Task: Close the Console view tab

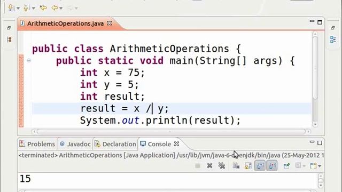Action: [176, 143]
